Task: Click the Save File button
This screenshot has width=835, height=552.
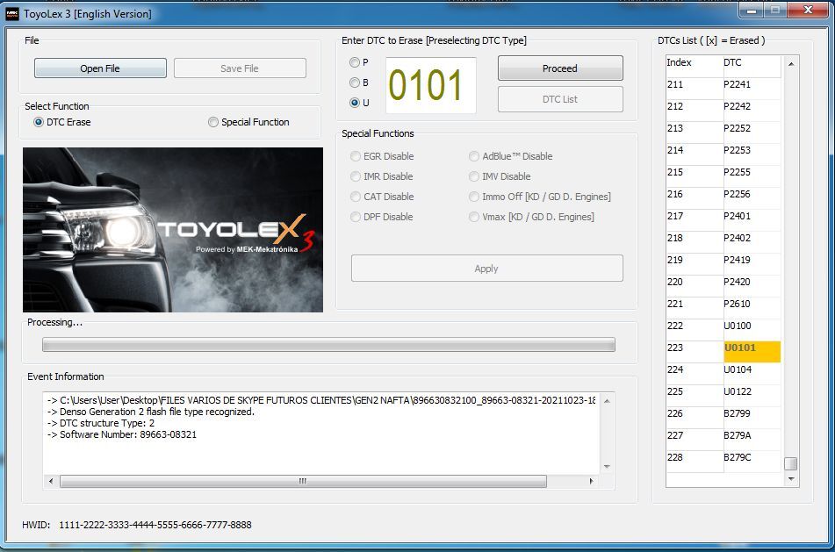Action: pos(240,68)
